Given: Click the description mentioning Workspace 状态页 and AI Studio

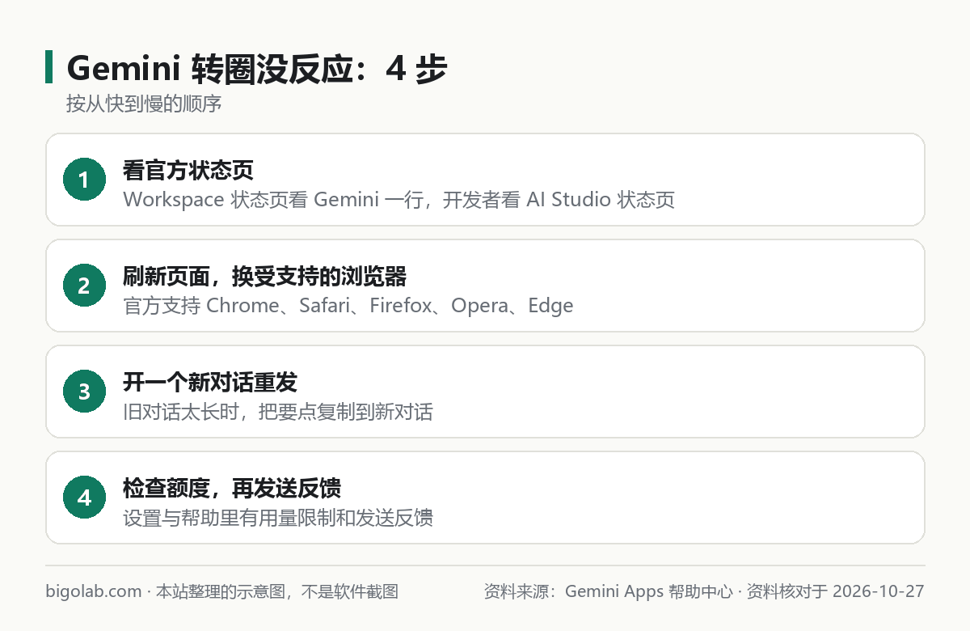Looking at the screenshot, I should (399, 200).
